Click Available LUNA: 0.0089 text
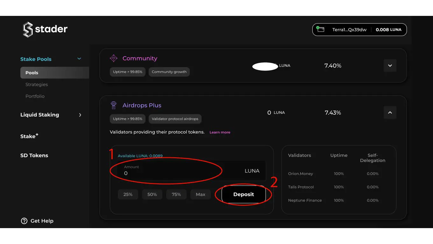The image size is (433, 244). click(x=140, y=156)
